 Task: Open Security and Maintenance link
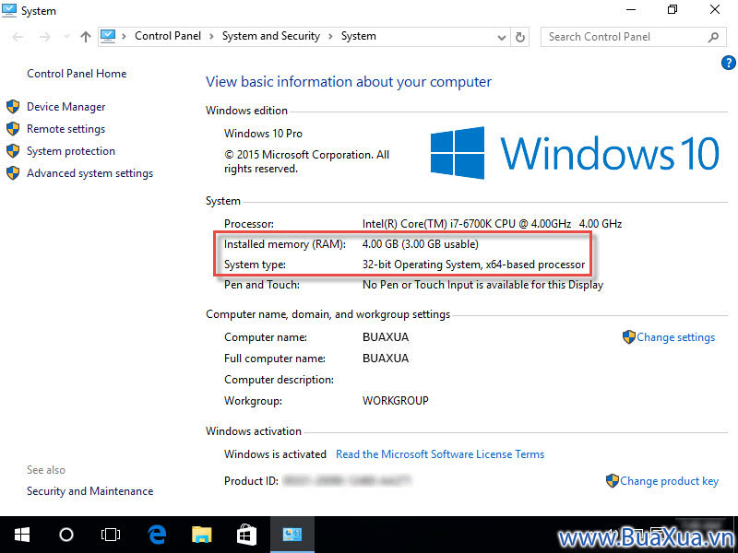pos(89,491)
